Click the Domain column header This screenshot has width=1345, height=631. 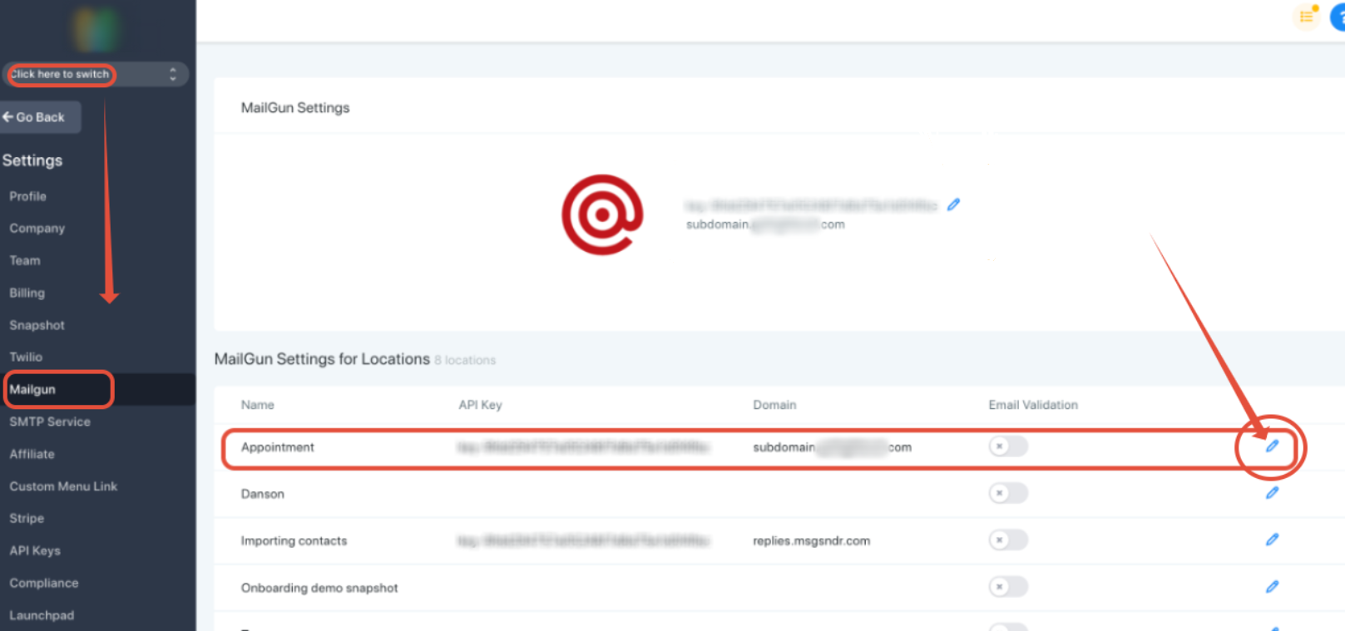[x=774, y=405]
